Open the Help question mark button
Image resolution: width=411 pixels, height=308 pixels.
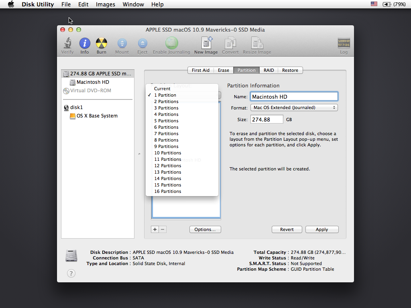pyautogui.click(x=71, y=274)
